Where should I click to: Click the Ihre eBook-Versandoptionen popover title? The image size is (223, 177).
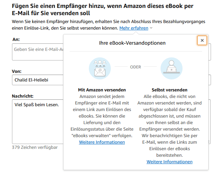coord(132,43)
